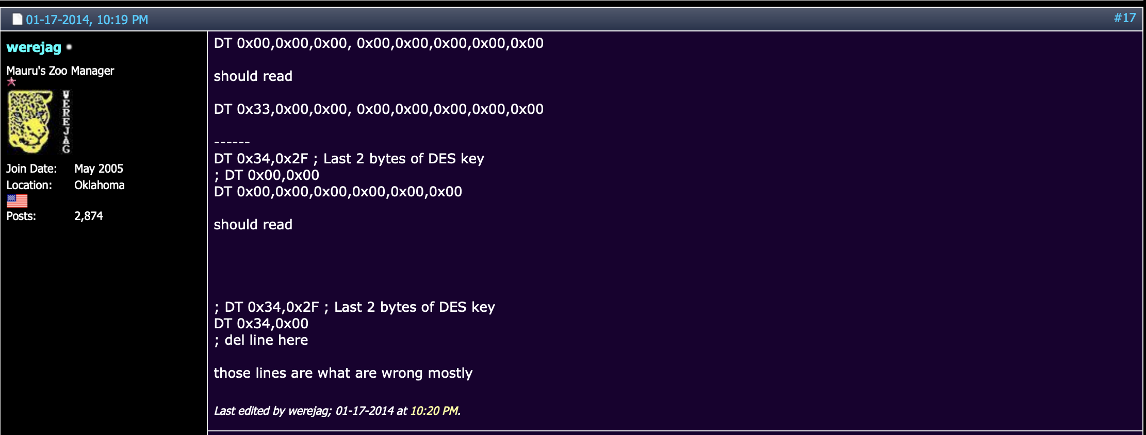Click the Mauru's Zoo Manager user title
Screen dimensions: 1146x435
click(60, 71)
